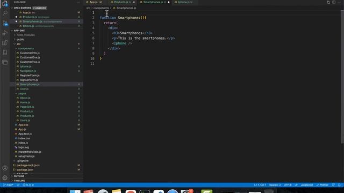Expand the Timeline section
Viewport: 344px width, 193px height.
pos(46,181)
